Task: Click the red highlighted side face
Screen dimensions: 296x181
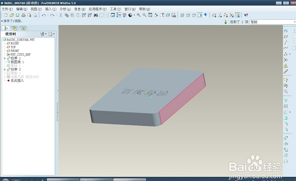Action: tap(182, 99)
